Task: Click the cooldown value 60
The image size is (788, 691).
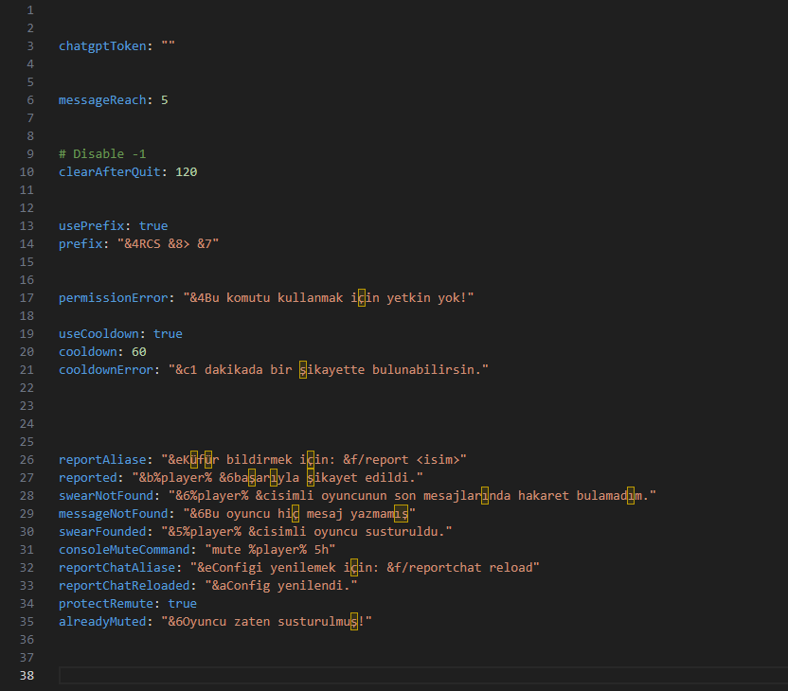Action: coord(138,352)
